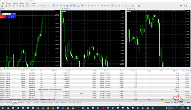Select the Crosshair cursor tool

click(x=115, y=6)
